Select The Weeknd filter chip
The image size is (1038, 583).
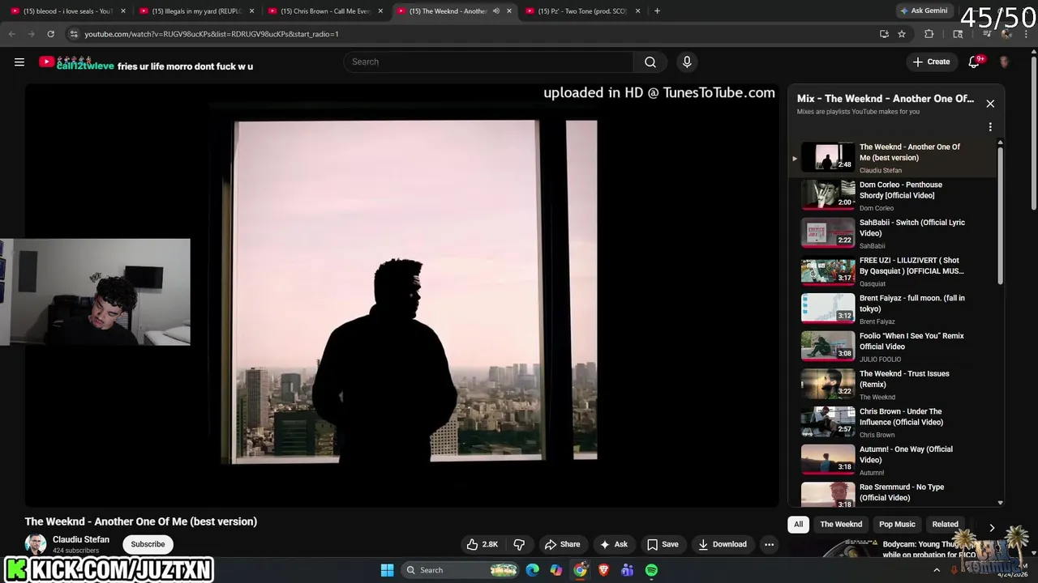841,525
